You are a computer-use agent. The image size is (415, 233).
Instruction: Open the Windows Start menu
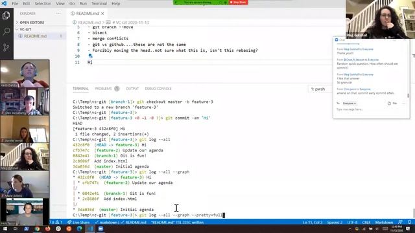tap(5, 228)
